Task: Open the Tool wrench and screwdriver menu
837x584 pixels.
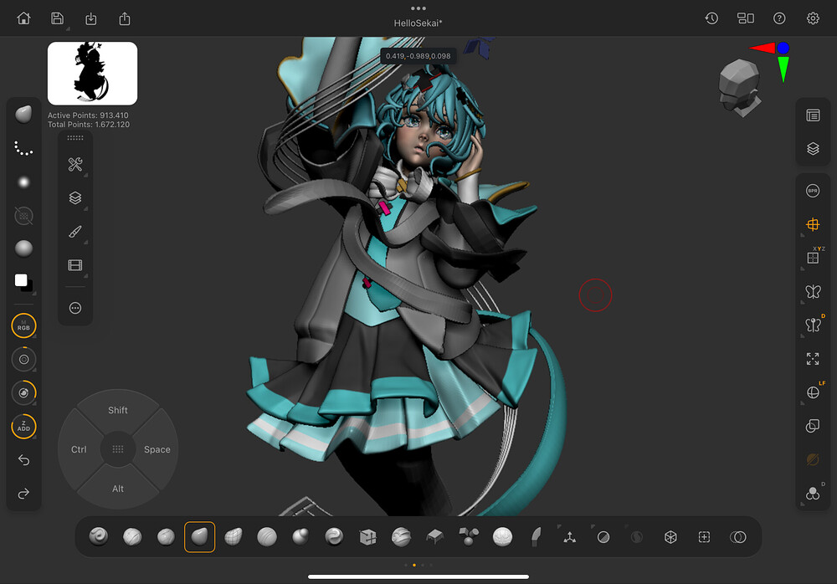Action: 75,165
